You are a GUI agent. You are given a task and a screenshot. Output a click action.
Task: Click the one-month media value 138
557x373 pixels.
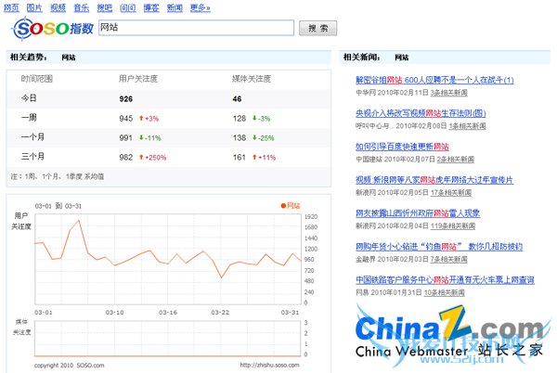coord(240,137)
